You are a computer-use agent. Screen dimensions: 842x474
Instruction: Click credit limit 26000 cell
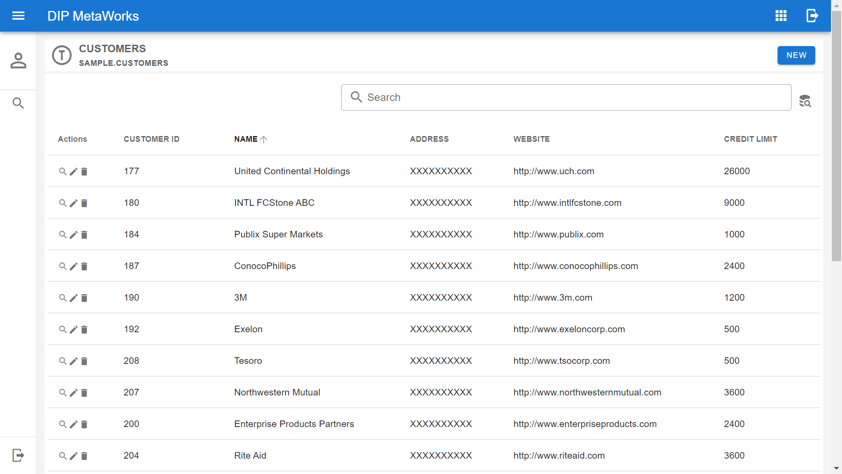[x=737, y=171]
